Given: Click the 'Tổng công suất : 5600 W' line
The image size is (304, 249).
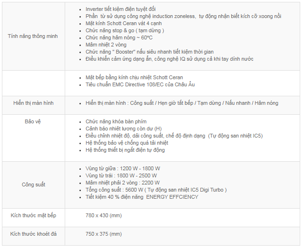Looking at the screenshot, I should click(156, 190).
